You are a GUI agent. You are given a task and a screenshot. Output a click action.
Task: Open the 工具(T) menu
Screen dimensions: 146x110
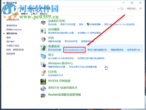point(34,14)
